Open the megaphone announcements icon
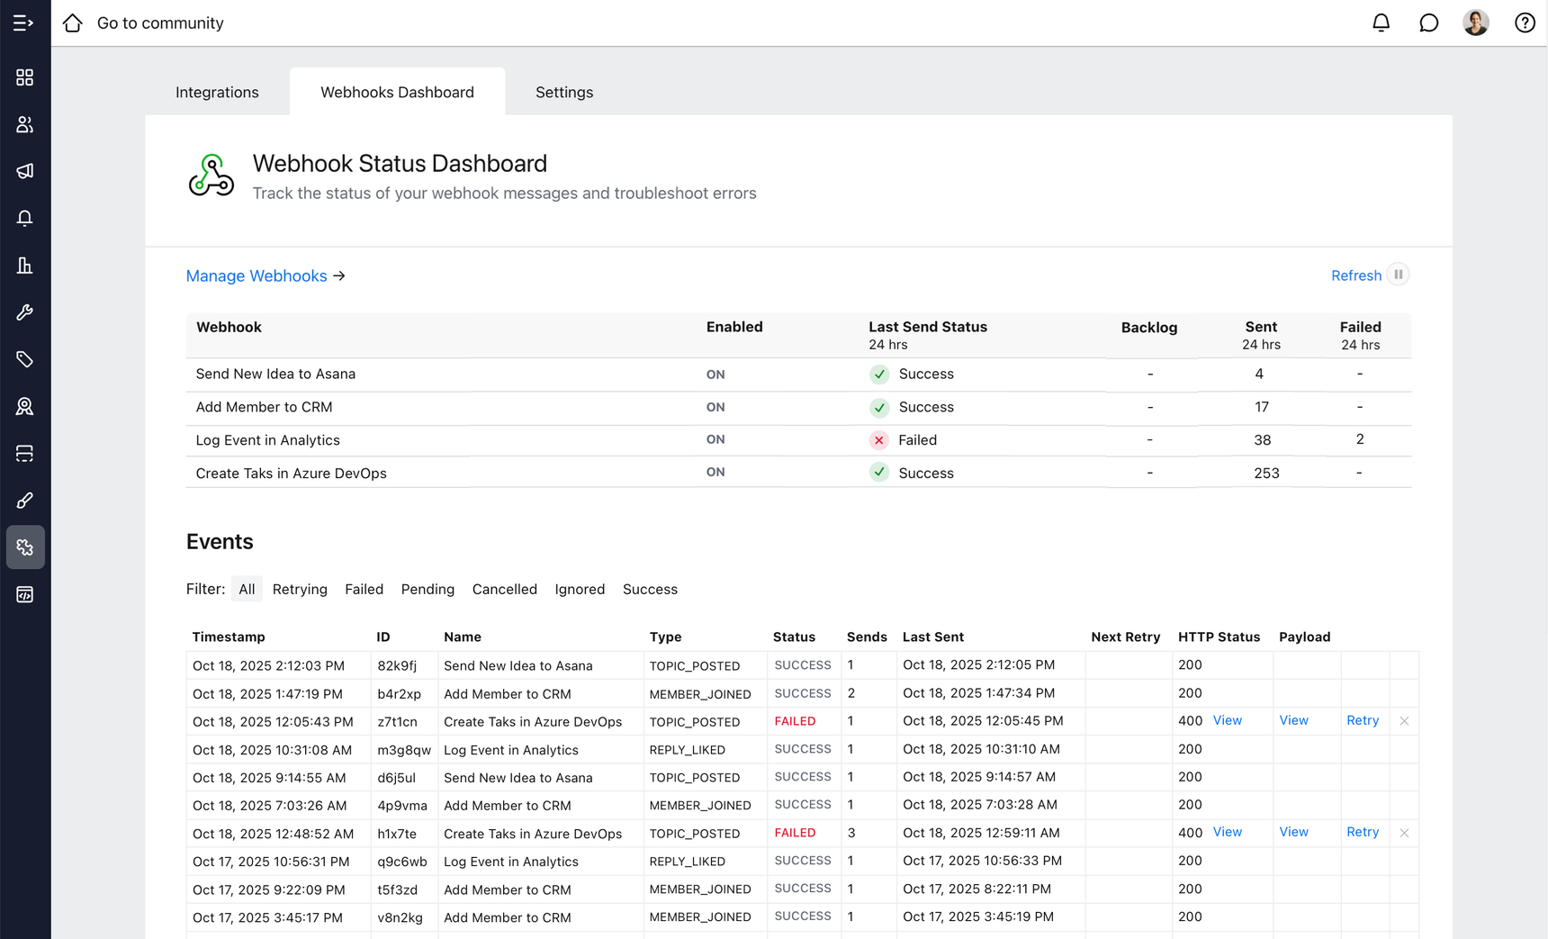This screenshot has height=939, width=1548. point(24,171)
